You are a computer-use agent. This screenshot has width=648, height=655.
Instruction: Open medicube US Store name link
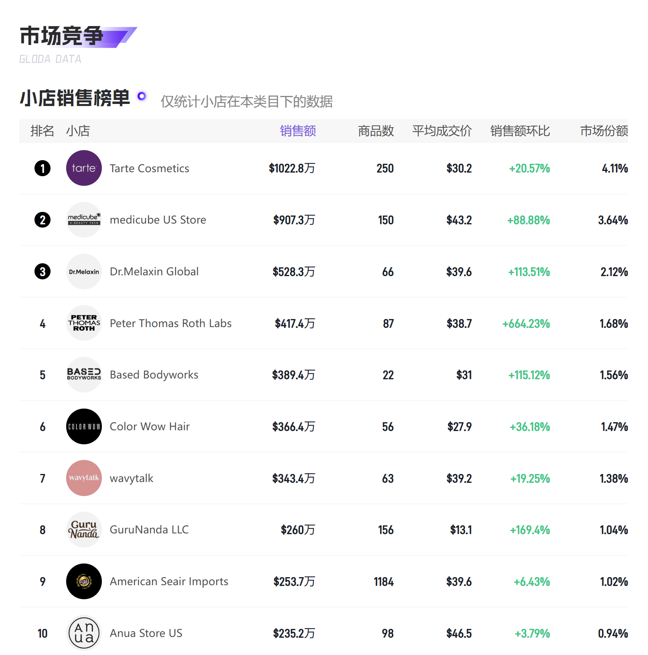158,220
